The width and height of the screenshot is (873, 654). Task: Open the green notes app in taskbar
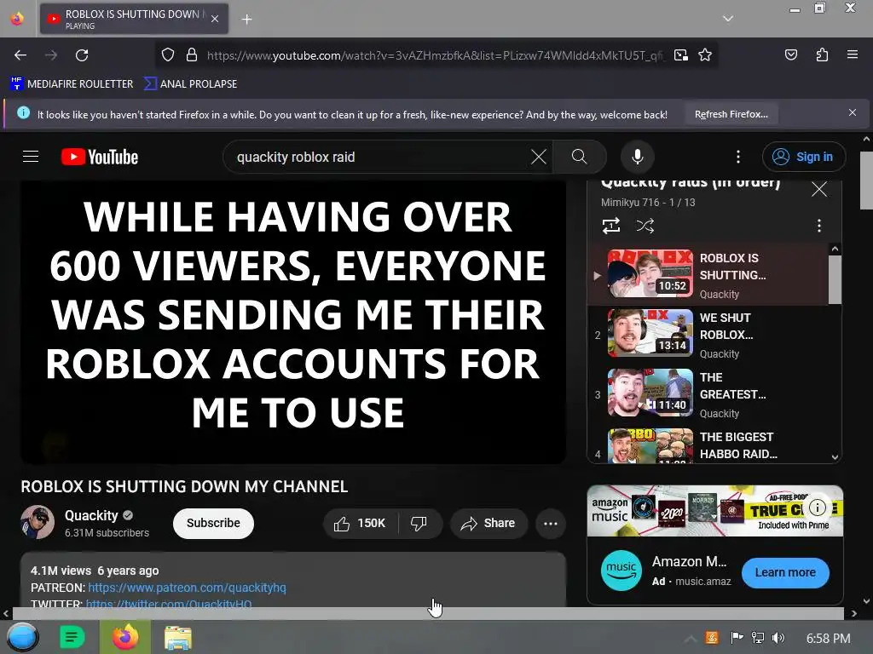pyautogui.click(x=72, y=637)
